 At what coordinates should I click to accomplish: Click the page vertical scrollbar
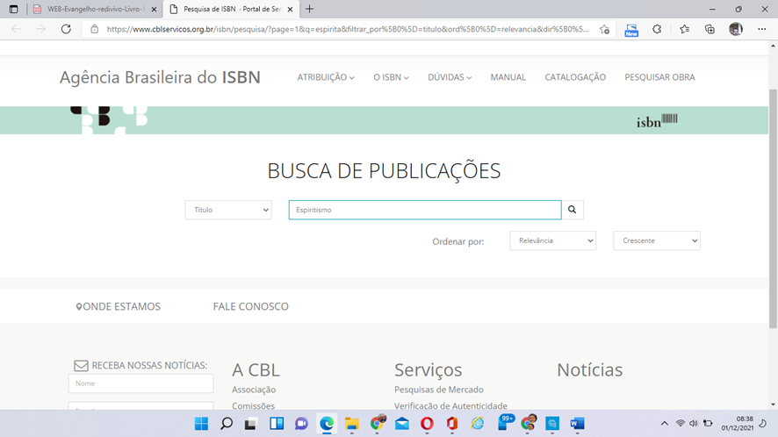tap(773, 208)
